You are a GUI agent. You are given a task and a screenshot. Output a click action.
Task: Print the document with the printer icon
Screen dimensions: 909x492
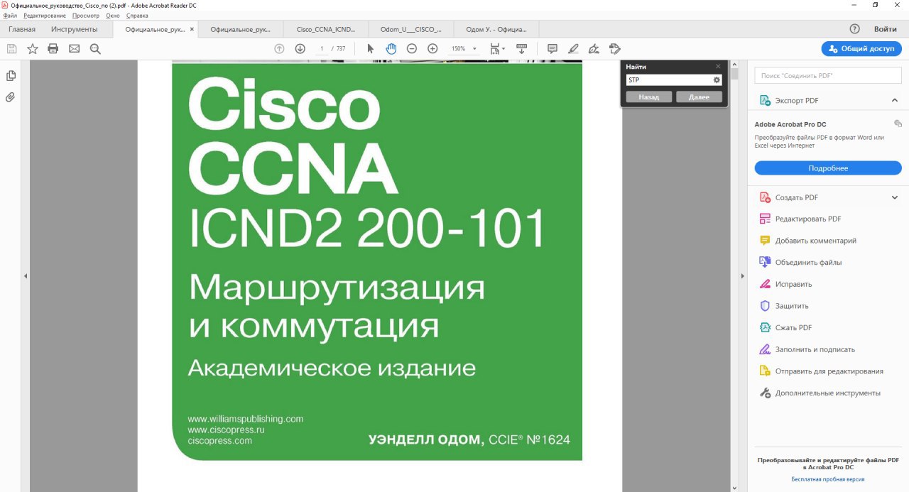pos(53,48)
